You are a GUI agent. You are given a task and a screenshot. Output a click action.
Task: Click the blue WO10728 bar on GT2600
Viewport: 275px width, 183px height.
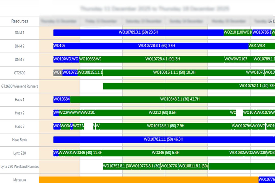click(70, 73)
